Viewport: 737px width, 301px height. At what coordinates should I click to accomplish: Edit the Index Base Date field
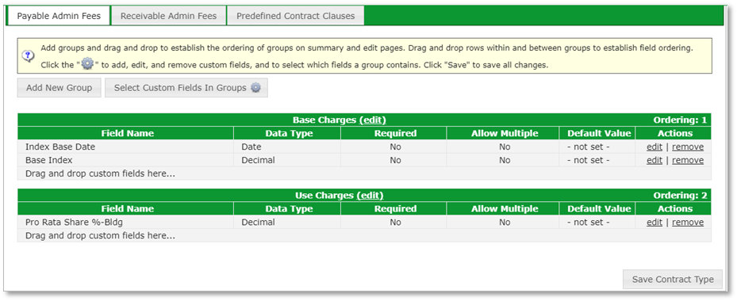pos(654,147)
